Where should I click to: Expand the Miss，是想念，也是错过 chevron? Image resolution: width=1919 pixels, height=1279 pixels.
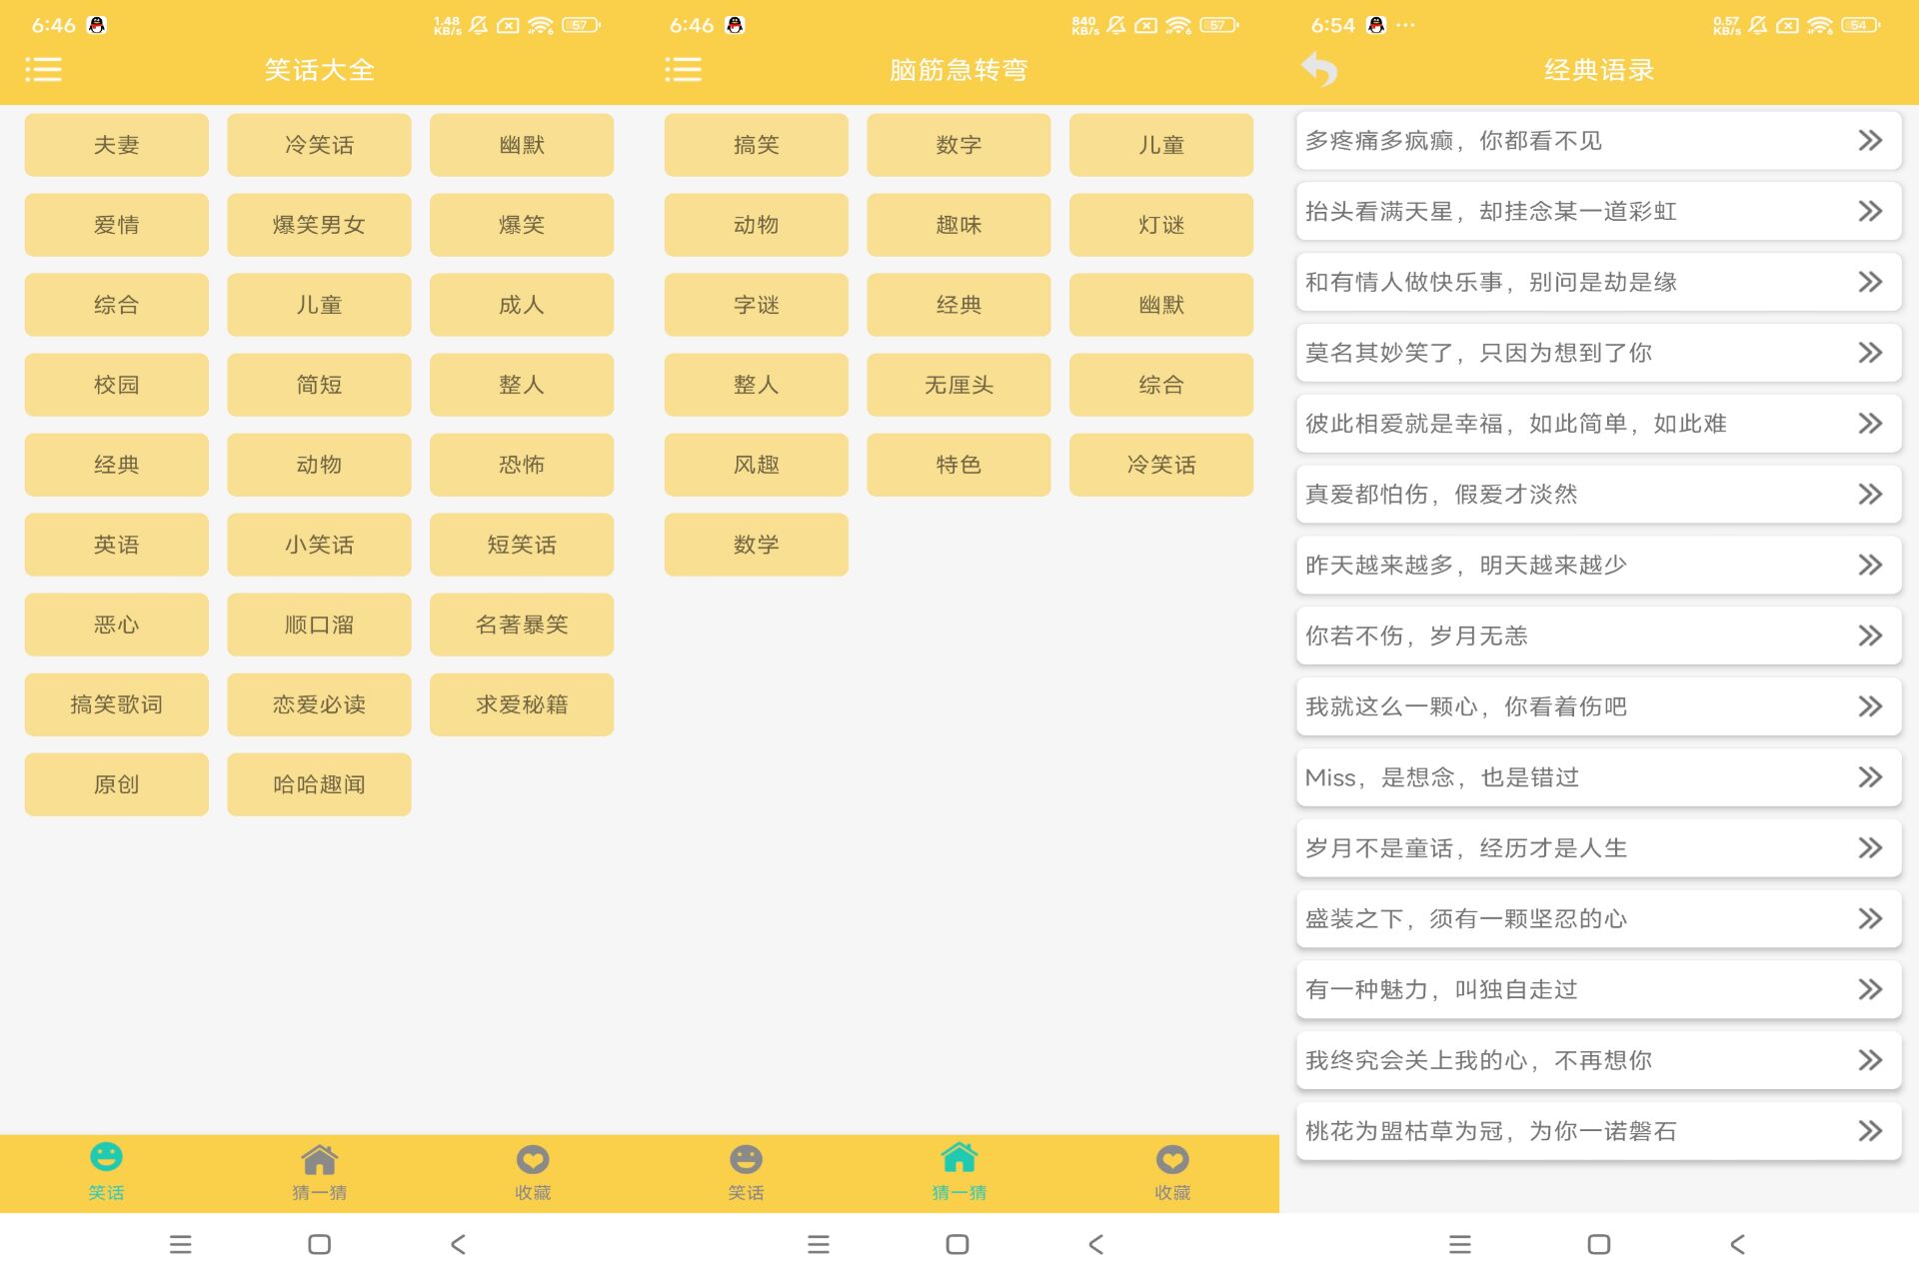[x=1869, y=777]
